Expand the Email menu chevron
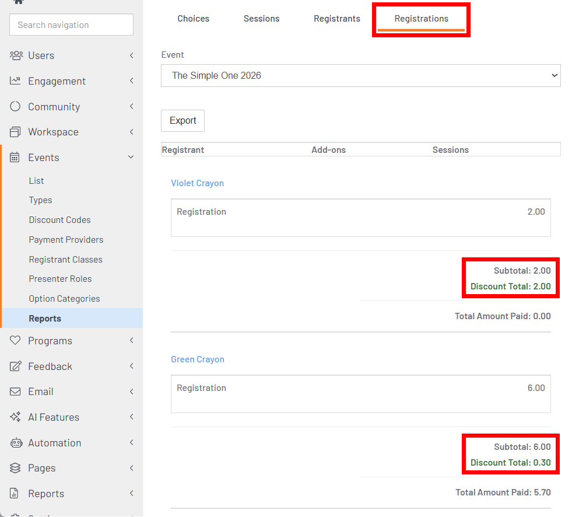572x517 pixels. pyautogui.click(x=131, y=392)
